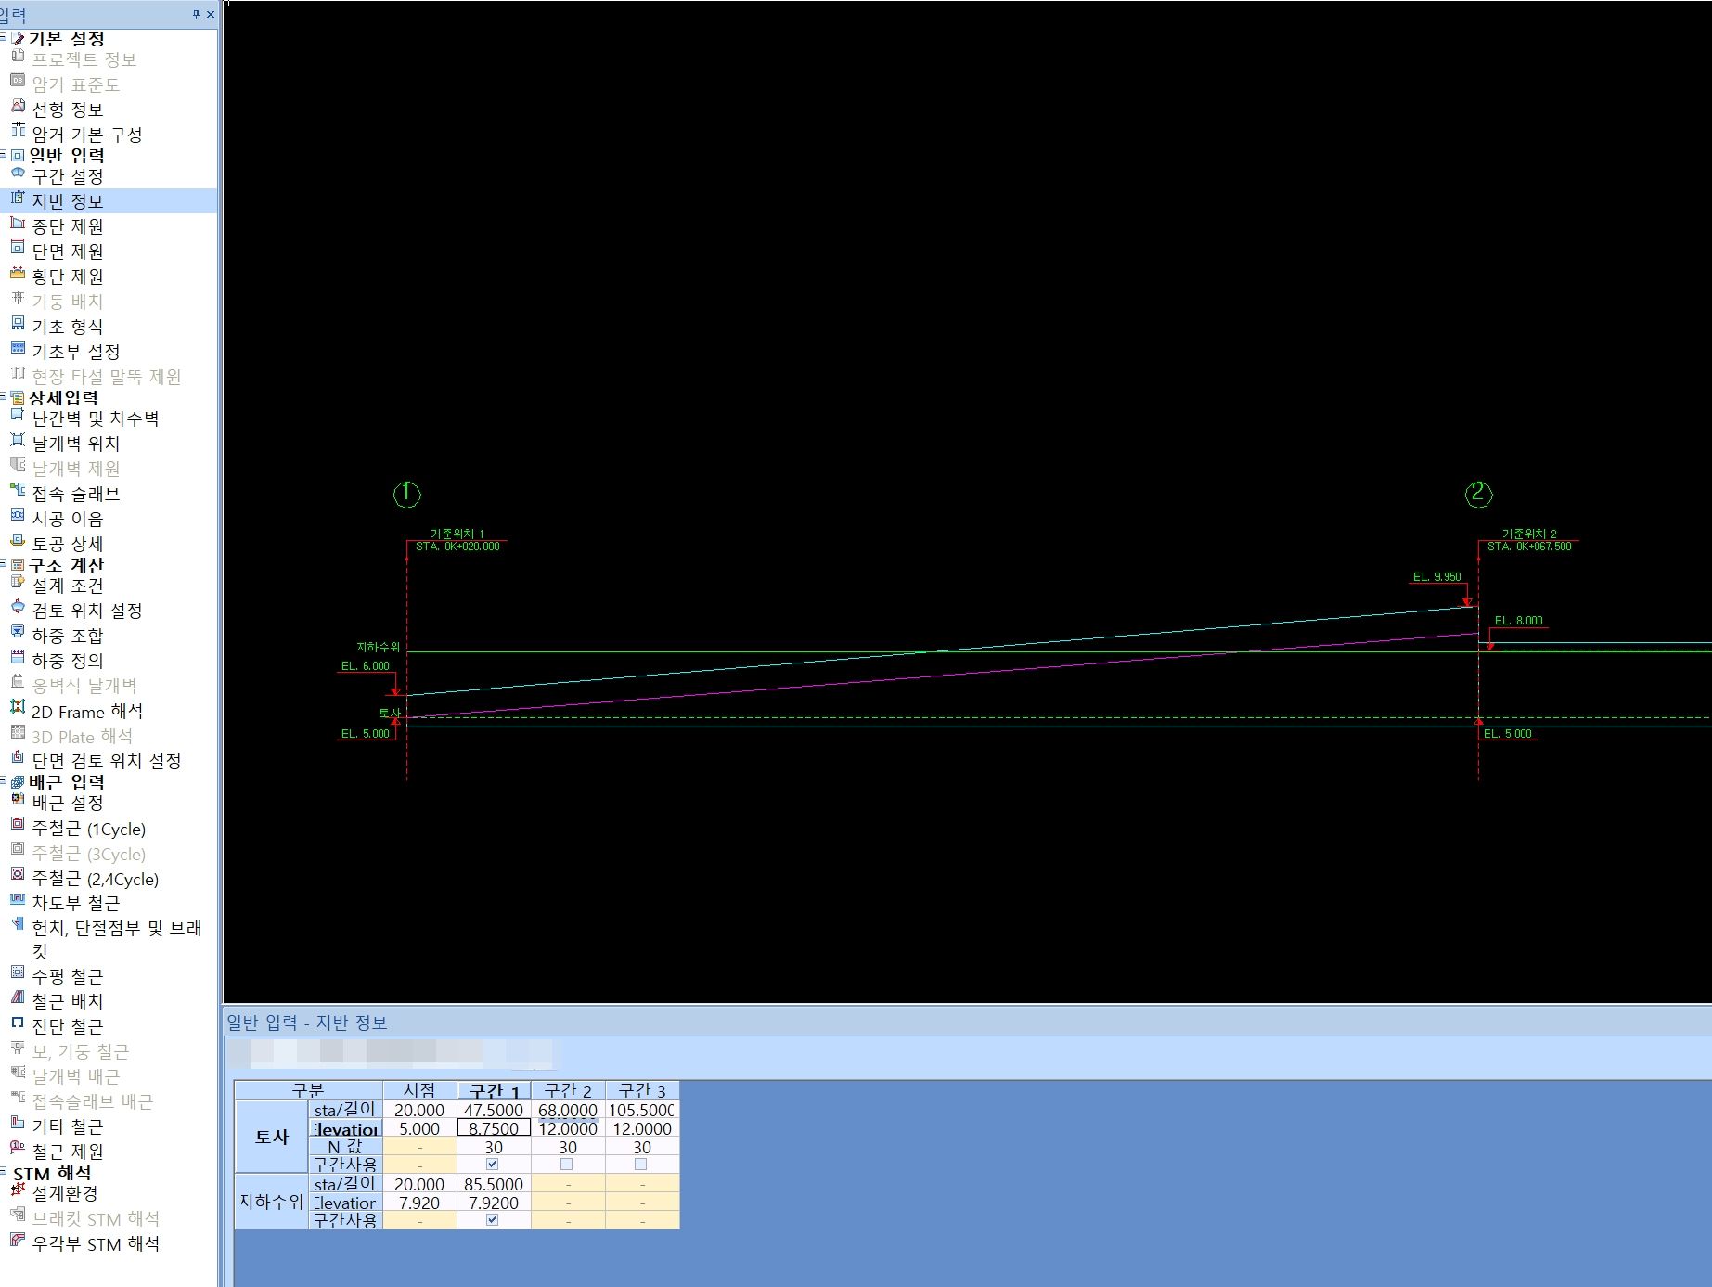
Task: Click the 단면 검토 위치 설정 icon
Action: click(x=18, y=757)
